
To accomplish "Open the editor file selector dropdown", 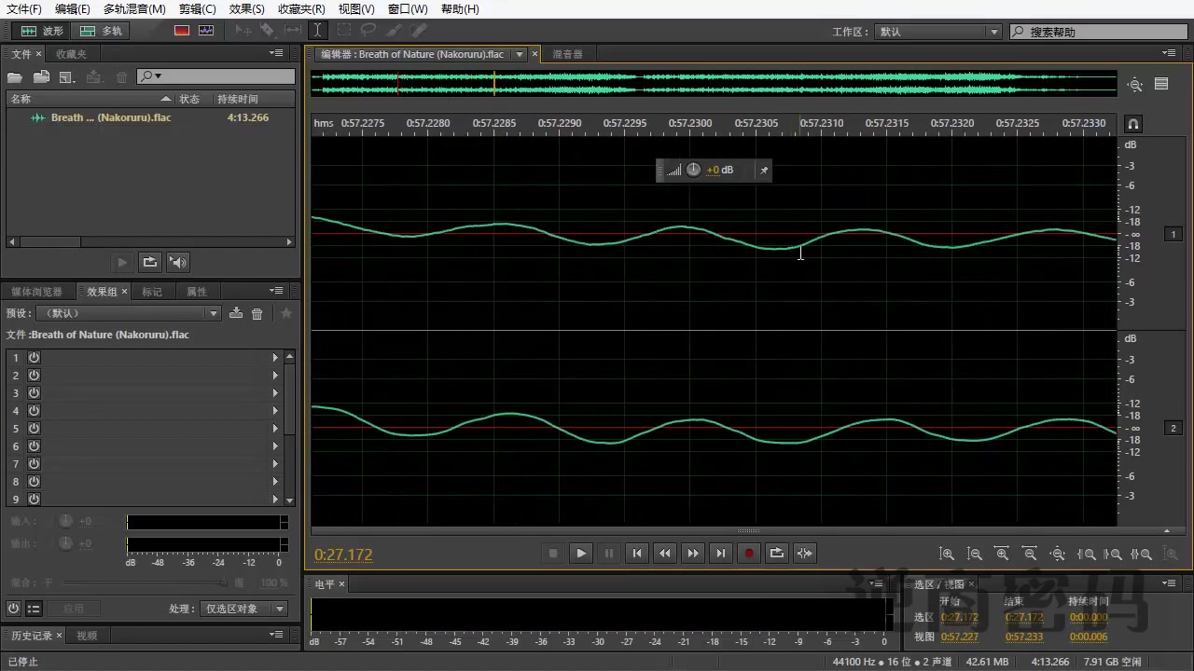I will 520,54.
